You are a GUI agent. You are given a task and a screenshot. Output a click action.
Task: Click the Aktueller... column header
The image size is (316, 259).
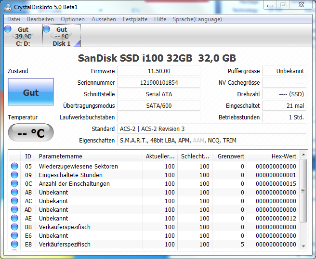pos(160,156)
